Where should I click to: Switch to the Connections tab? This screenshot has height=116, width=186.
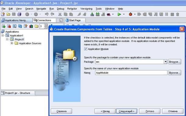pos(44,20)
